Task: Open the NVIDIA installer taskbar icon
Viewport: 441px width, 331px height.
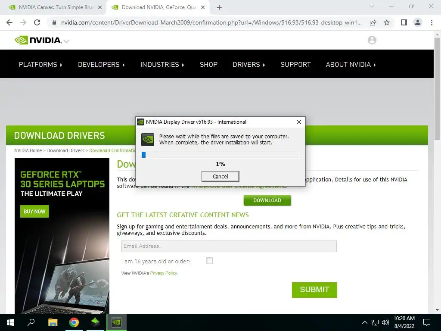Action: tap(116, 322)
